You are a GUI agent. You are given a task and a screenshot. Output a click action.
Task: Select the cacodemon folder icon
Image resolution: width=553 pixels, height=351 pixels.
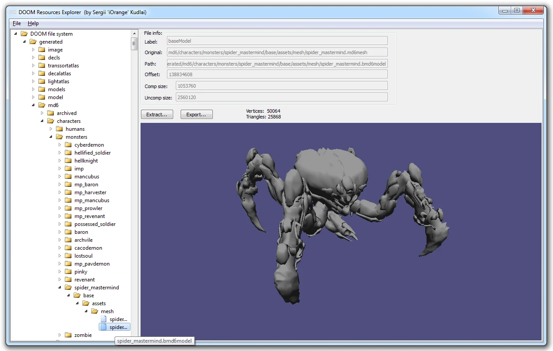[67, 248]
